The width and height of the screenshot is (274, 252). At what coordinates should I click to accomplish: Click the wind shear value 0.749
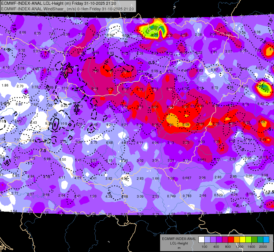tap(171, 196)
